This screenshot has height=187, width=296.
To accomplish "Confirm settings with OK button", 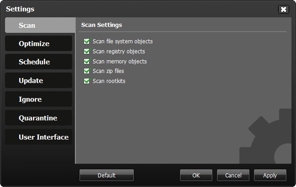I will coord(196,175).
